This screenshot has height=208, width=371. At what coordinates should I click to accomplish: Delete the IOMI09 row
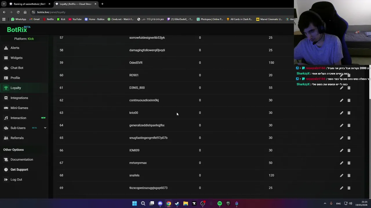(349, 151)
